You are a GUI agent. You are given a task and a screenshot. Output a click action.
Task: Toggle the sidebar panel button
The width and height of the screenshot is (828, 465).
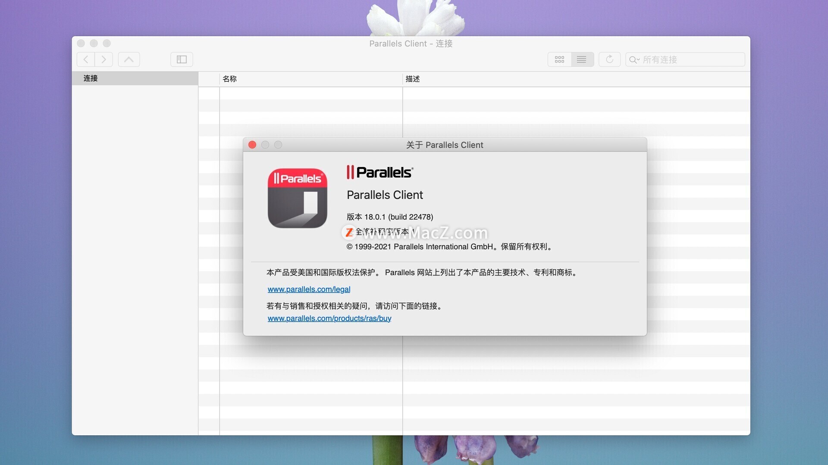pos(182,59)
